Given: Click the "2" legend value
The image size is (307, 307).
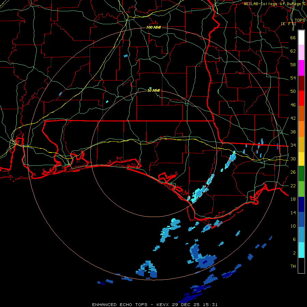Looking at the screenshot, I should point(294,253).
